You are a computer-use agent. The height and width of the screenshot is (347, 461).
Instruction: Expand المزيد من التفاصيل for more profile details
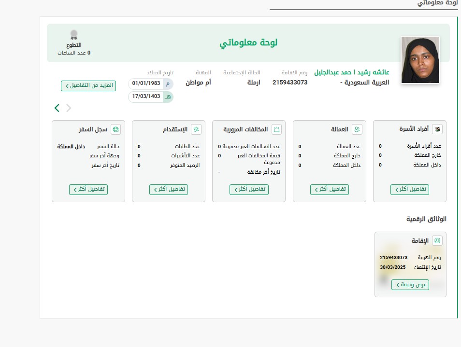click(x=88, y=85)
